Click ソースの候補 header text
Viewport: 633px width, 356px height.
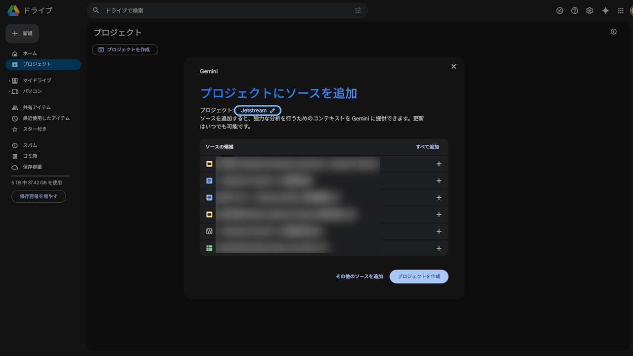[x=220, y=147]
